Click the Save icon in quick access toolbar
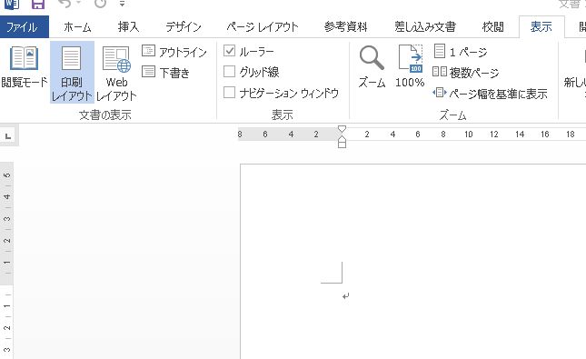This screenshot has width=586, height=359. coord(38,4)
